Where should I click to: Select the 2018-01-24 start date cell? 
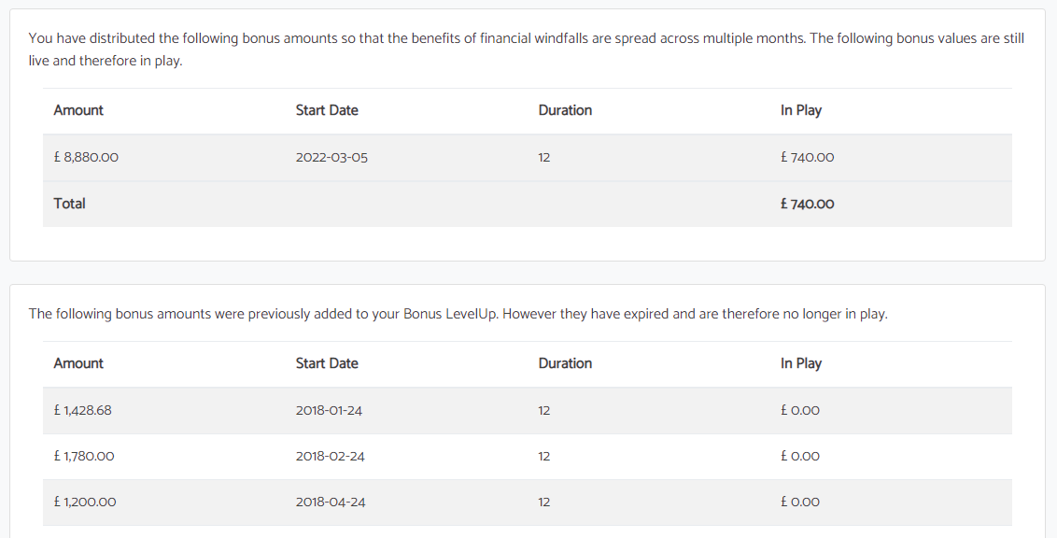pyautogui.click(x=329, y=410)
